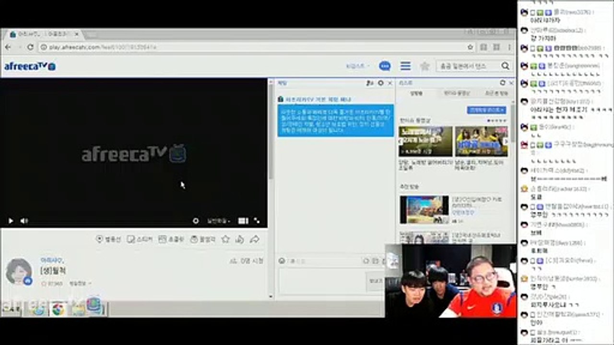The height and width of the screenshot is (345, 614).
Task: Click the Windows Start button
Action: (11, 310)
